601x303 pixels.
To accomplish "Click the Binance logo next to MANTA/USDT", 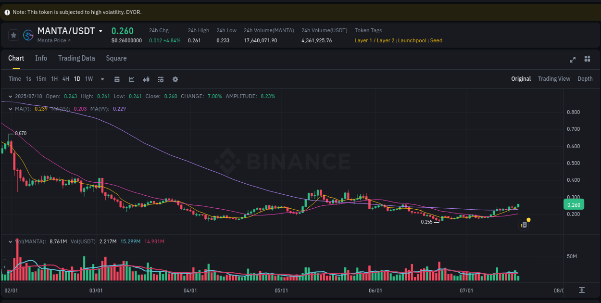I will pyautogui.click(x=28, y=35).
